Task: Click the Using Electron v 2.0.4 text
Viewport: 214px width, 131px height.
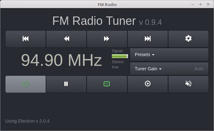Action: pyautogui.click(x=27, y=121)
